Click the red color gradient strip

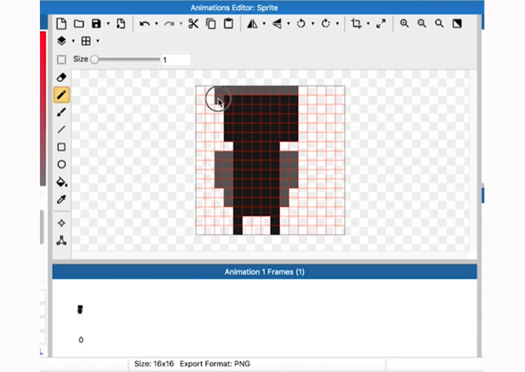point(43,109)
